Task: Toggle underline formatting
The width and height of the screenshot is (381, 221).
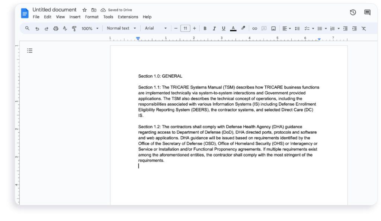Action: tap(223, 29)
